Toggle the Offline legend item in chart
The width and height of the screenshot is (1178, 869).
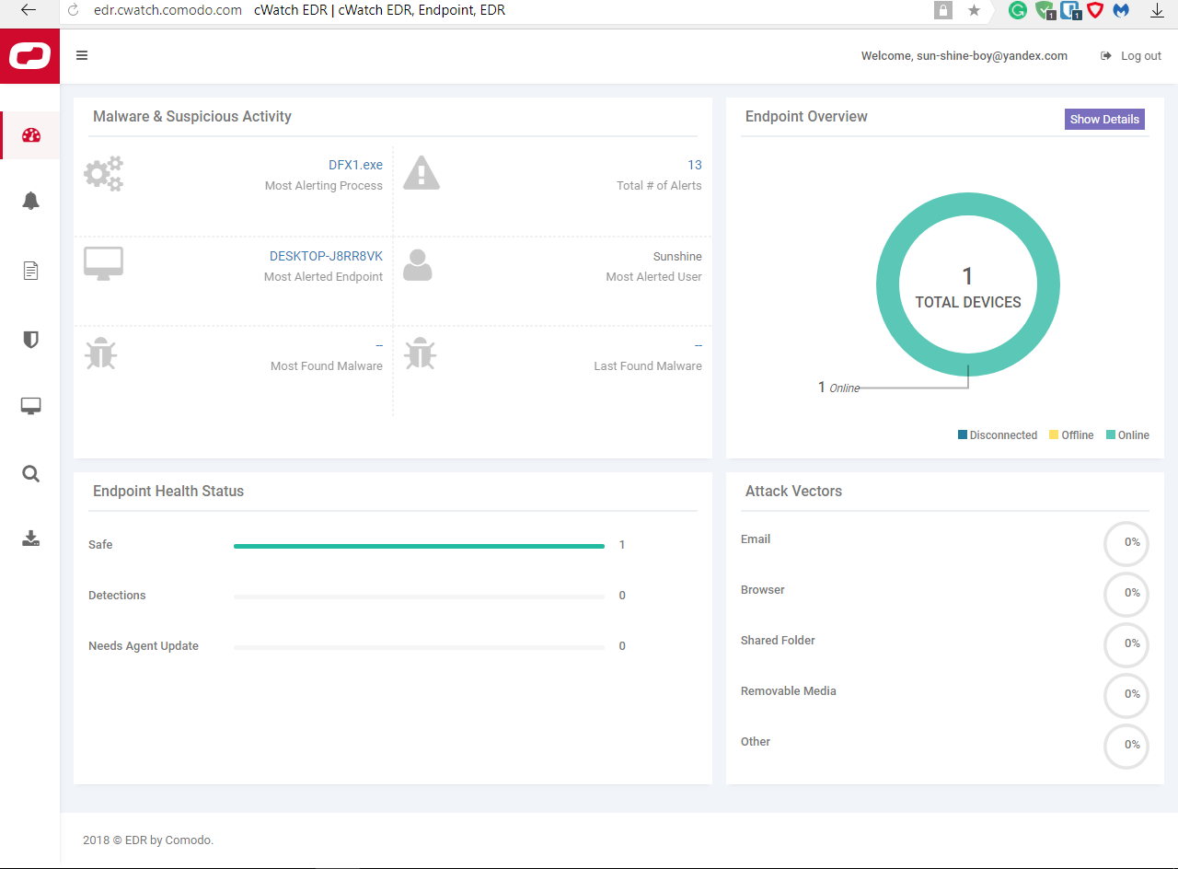click(1071, 435)
